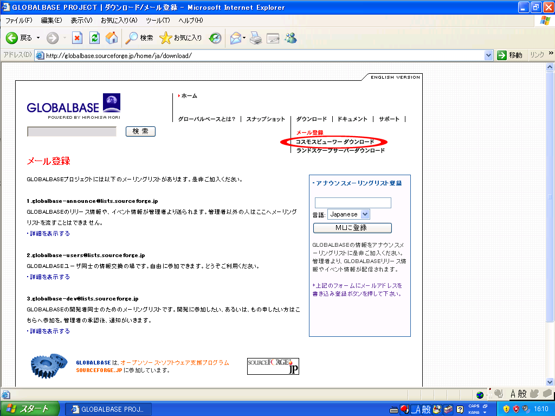Print the page with the printer icon
The width and height of the screenshot is (555, 416).
[x=256, y=38]
